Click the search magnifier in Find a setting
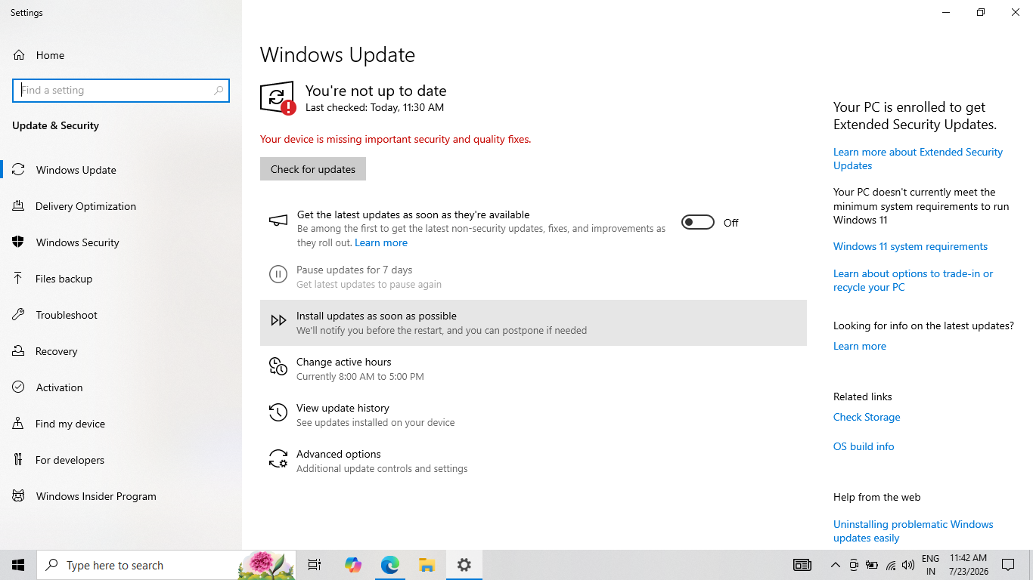1033x580 pixels. pyautogui.click(x=219, y=91)
